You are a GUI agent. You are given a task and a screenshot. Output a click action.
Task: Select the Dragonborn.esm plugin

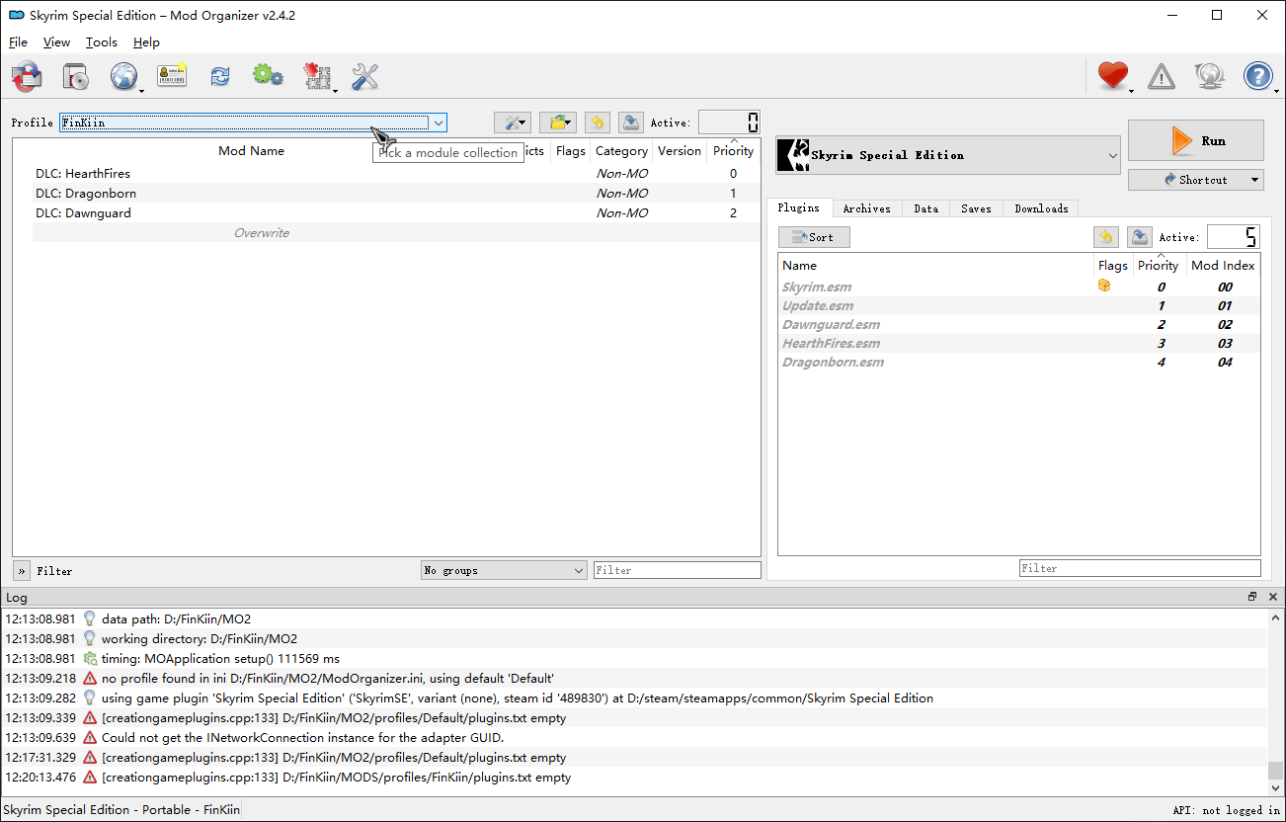click(1019, 362)
